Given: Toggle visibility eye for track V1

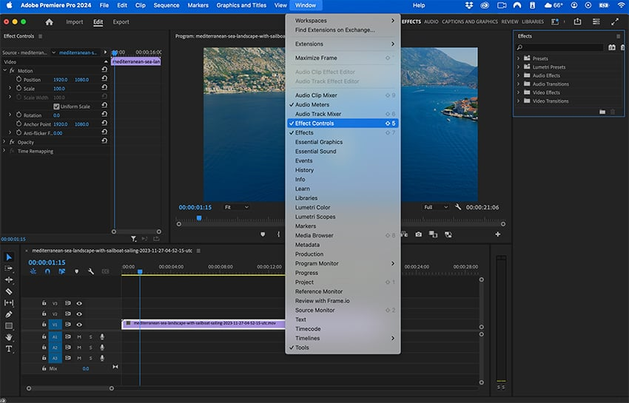Looking at the screenshot, I should coord(79,324).
